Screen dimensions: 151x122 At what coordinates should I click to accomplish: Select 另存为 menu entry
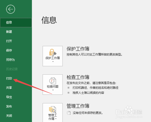coord(10,60)
